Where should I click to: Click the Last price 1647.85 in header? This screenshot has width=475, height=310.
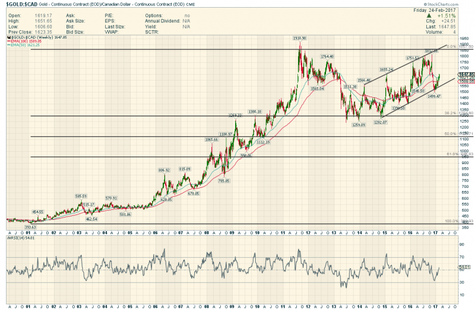447,27
